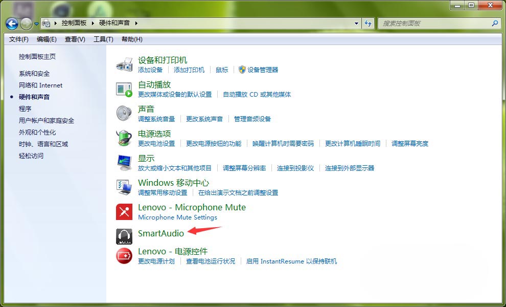Click the Lenovo Microphone Mute icon
The width and height of the screenshot is (506, 307).
coord(124,212)
